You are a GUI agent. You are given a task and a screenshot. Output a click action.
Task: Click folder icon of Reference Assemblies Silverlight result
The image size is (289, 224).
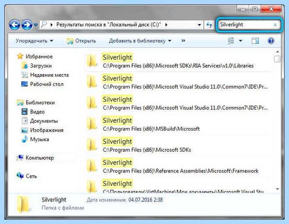point(92,166)
